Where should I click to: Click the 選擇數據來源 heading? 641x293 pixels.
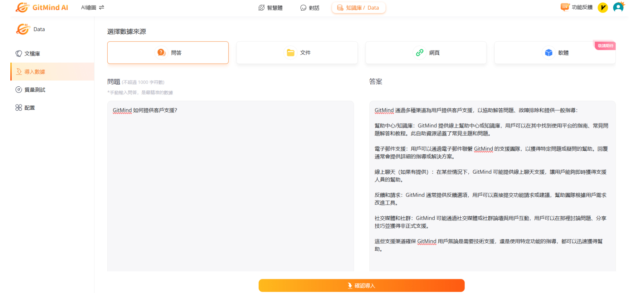pyautogui.click(x=127, y=32)
